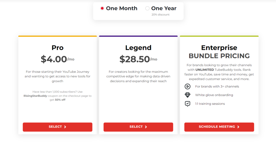Image resolution: width=276 pixels, height=143 pixels.
Task: Click the White glove onboarding text
Action: click(214, 95)
